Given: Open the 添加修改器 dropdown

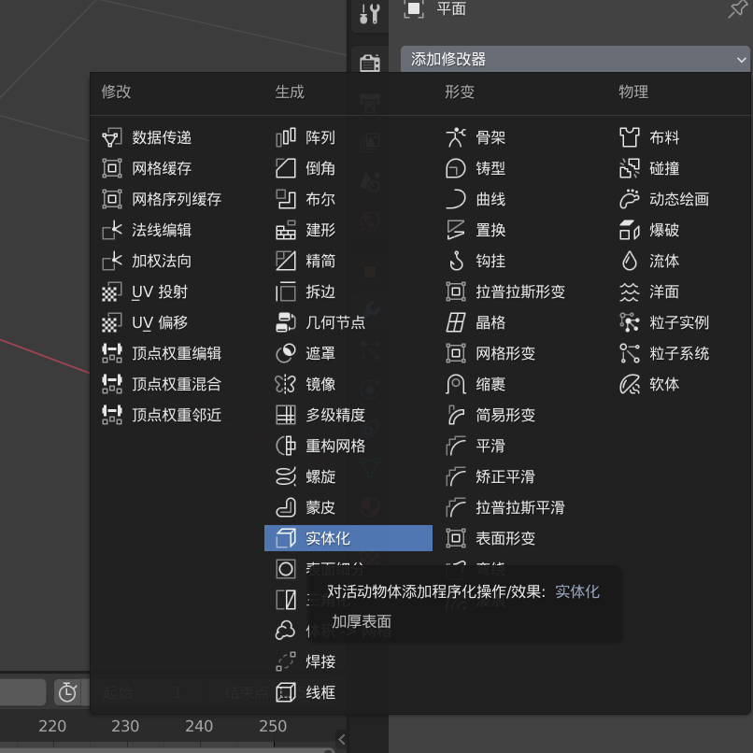Looking at the screenshot, I should [x=575, y=59].
